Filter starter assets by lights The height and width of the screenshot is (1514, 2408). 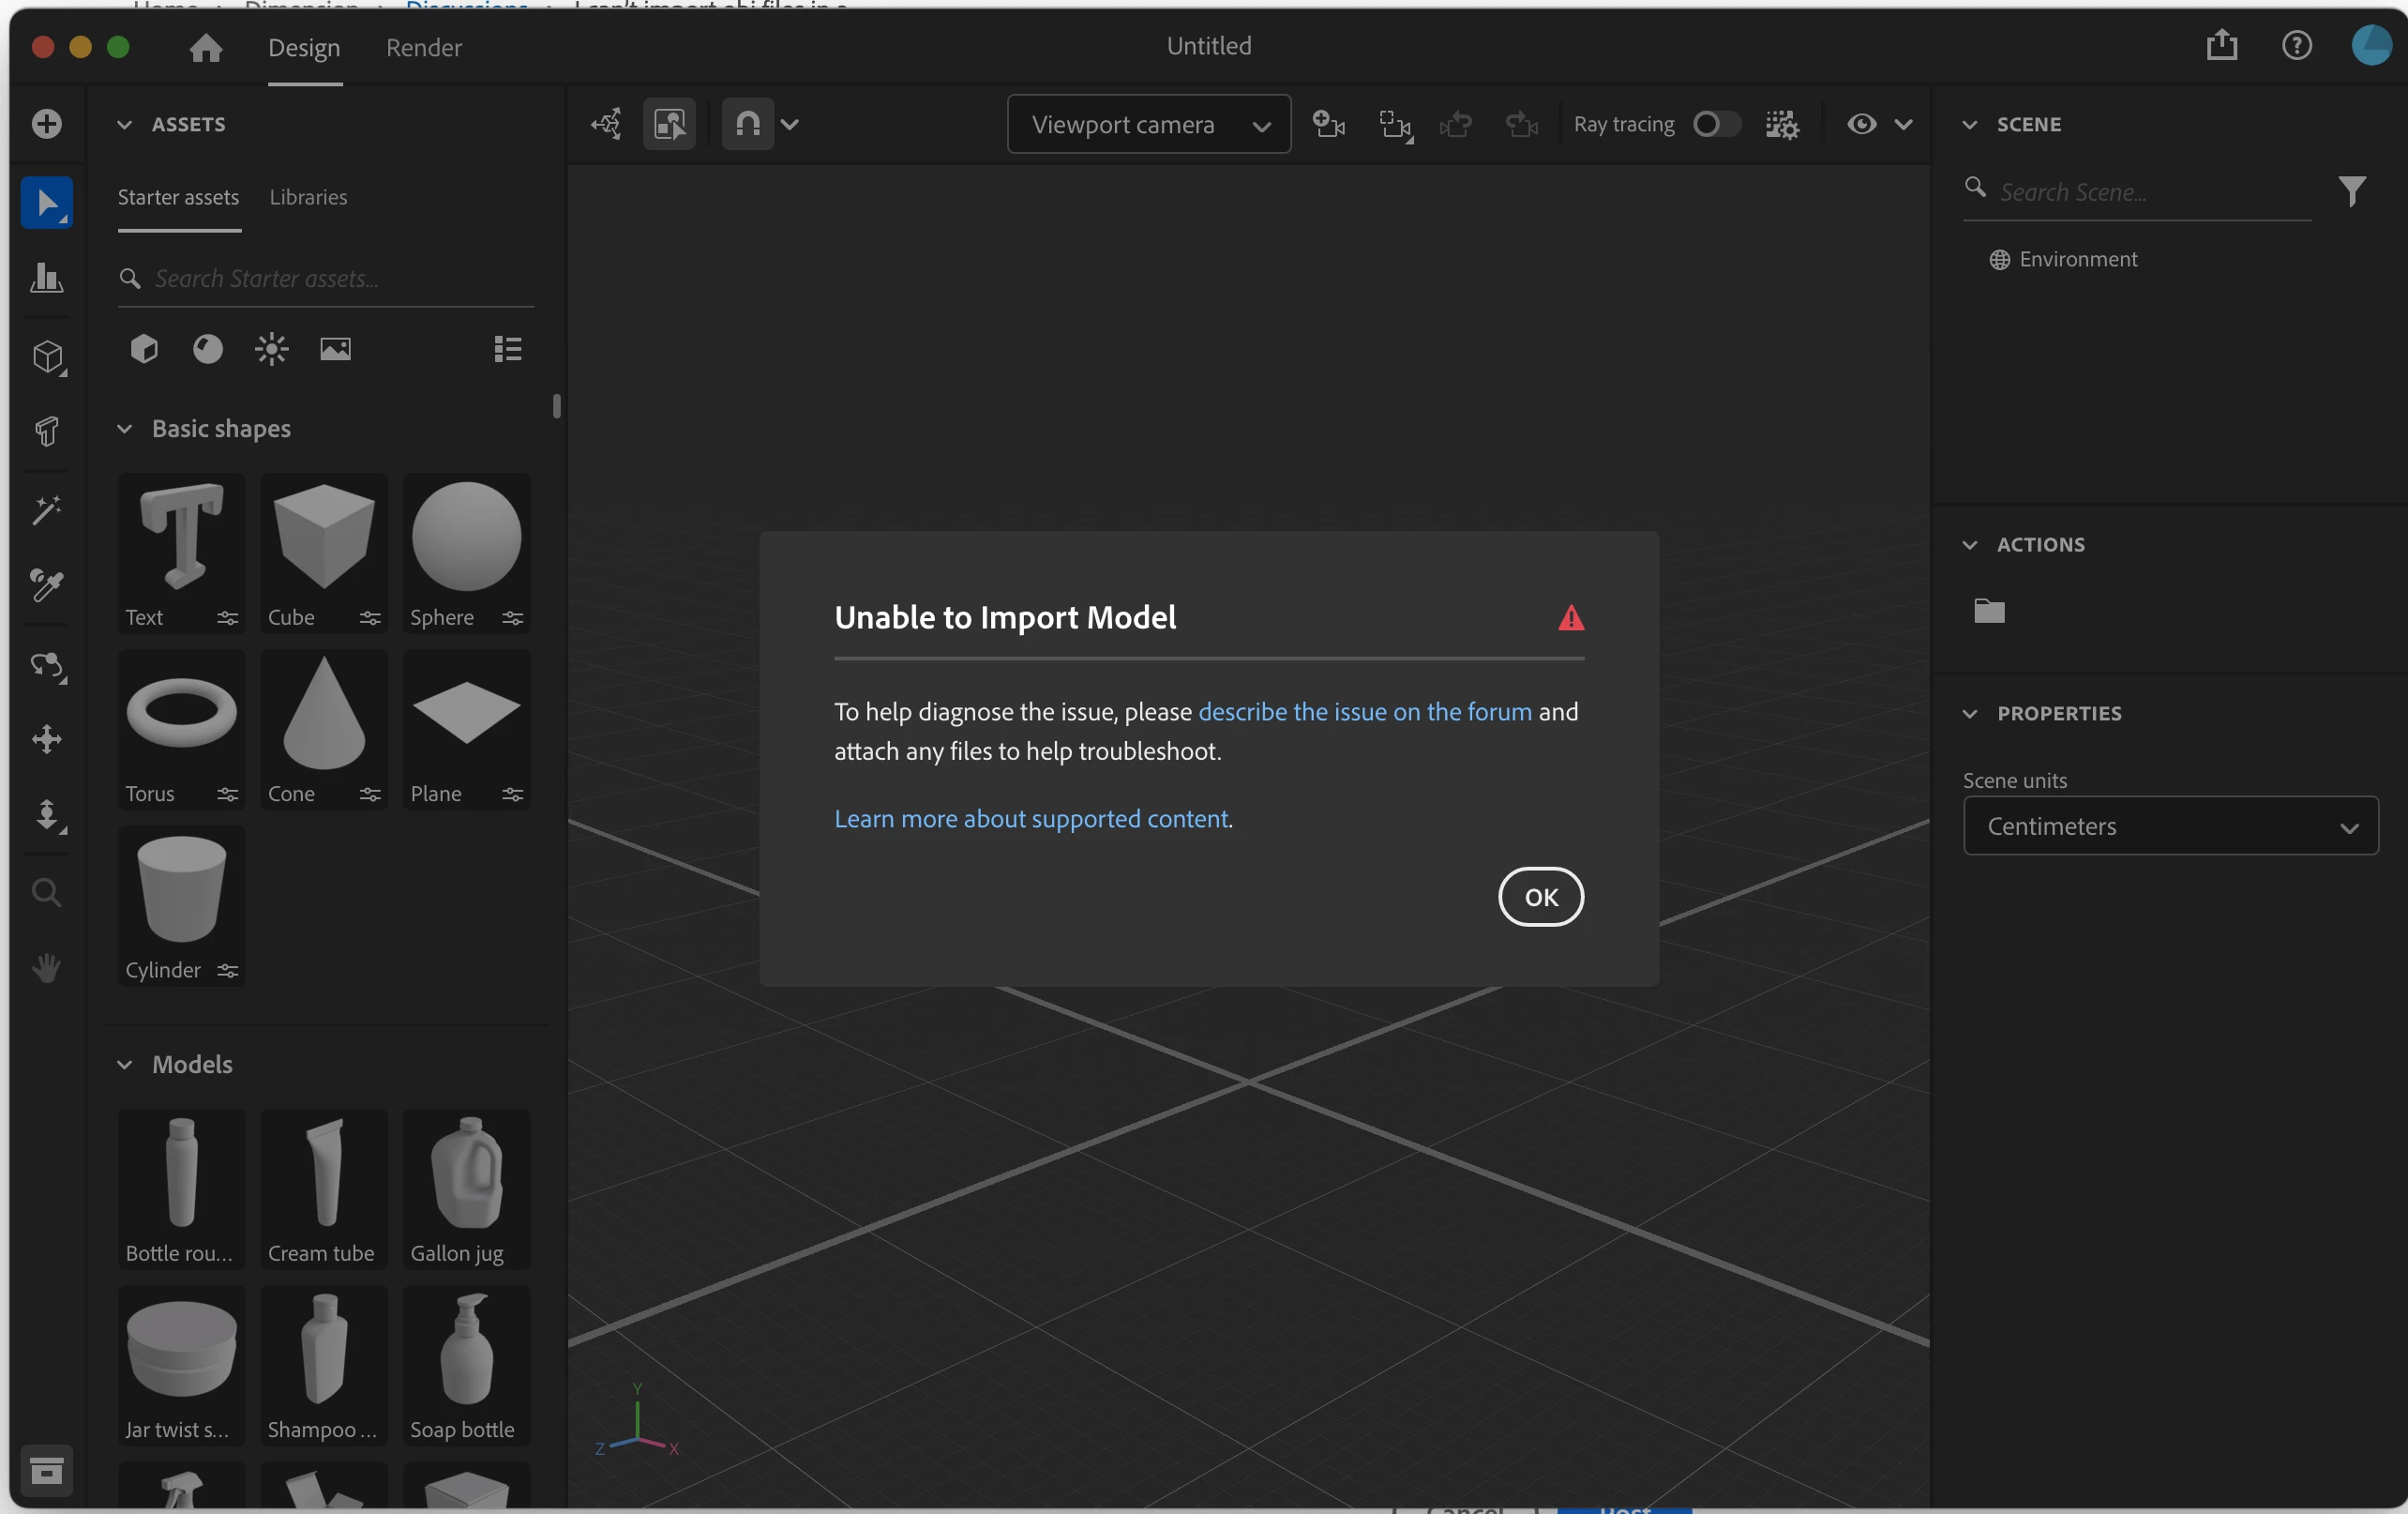pyautogui.click(x=271, y=348)
